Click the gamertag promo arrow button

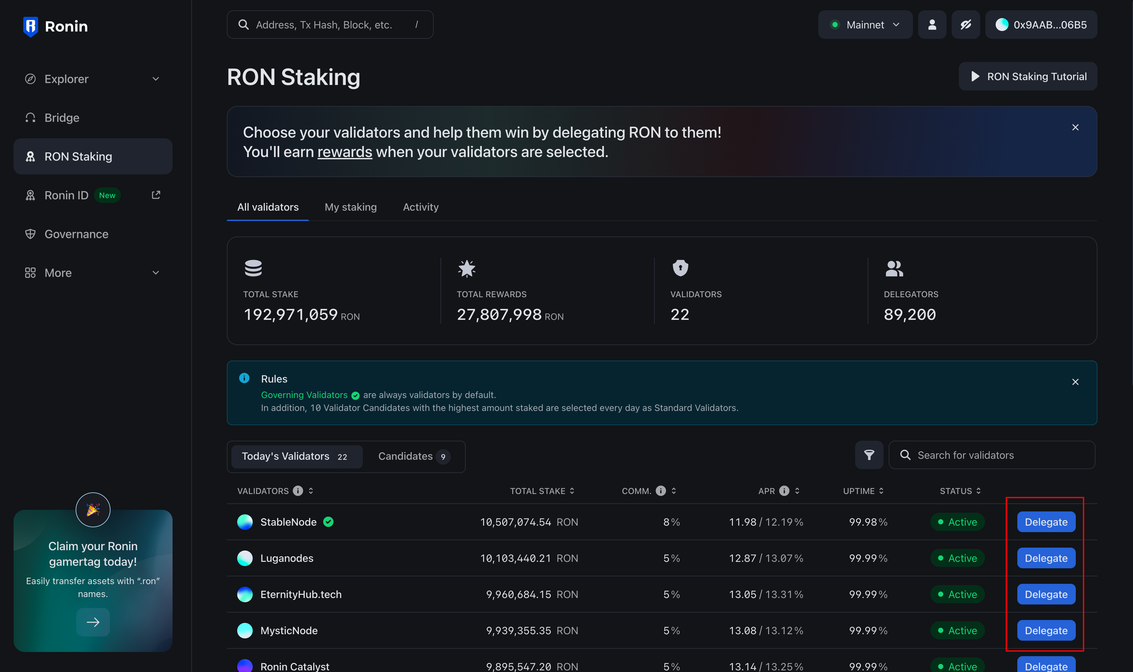(93, 622)
